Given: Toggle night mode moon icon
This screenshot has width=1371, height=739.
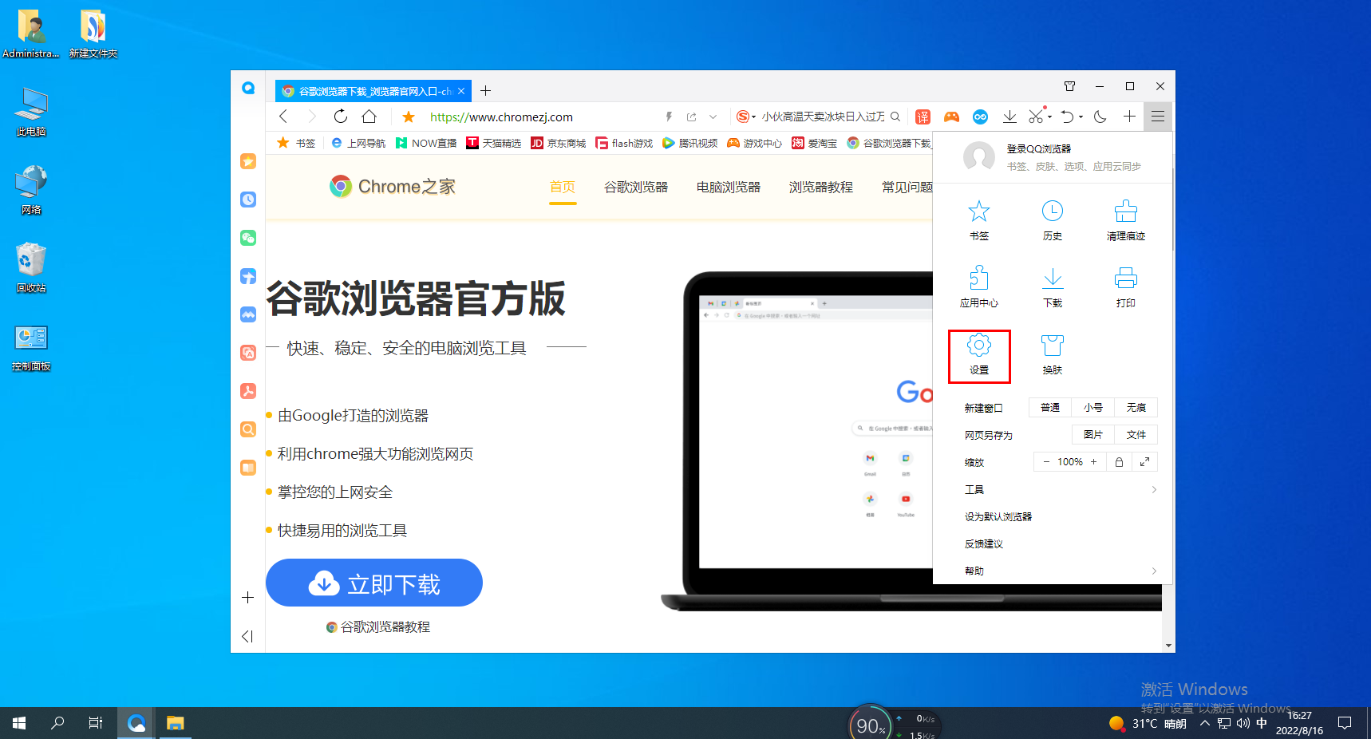Looking at the screenshot, I should click(1100, 117).
